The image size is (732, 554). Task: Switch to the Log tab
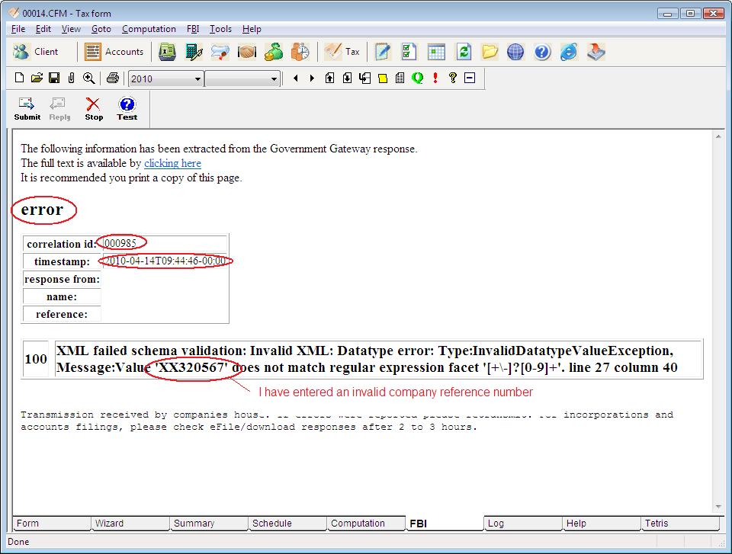click(x=522, y=524)
